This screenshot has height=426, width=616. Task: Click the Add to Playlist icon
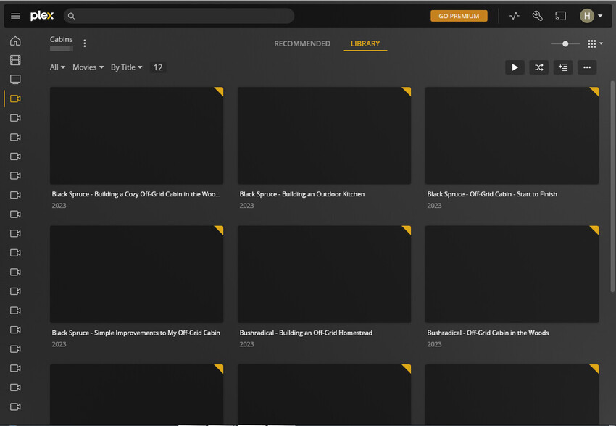tap(563, 67)
